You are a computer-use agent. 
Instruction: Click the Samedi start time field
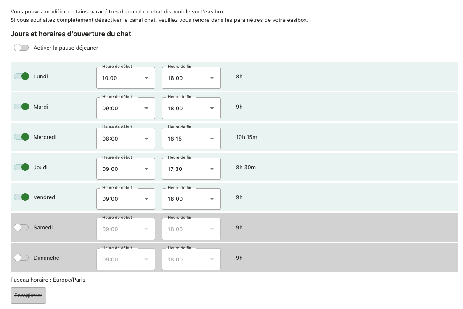[x=125, y=229]
